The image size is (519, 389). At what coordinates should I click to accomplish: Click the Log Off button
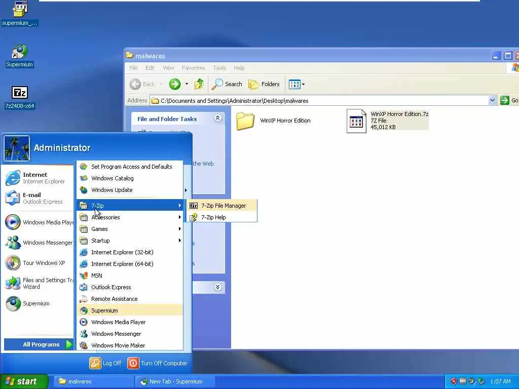pyautogui.click(x=105, y=363)
